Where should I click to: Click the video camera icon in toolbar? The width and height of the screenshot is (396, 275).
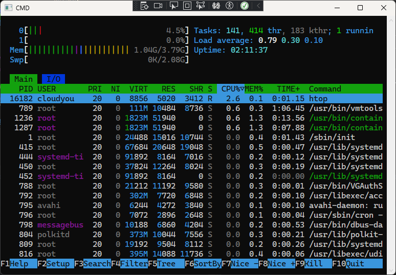(x=158, y=6)
